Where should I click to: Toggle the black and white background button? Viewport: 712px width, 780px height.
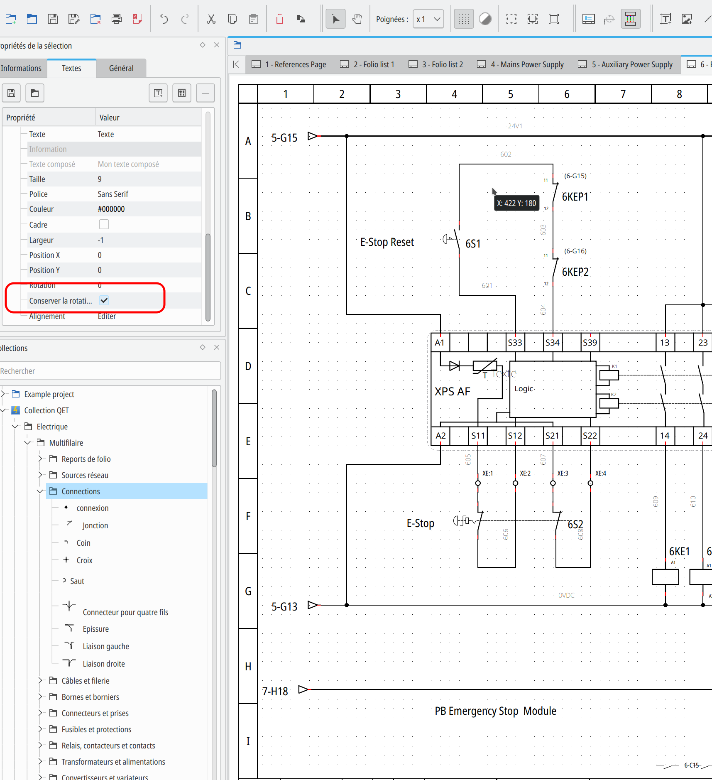[x=485, y=19]
